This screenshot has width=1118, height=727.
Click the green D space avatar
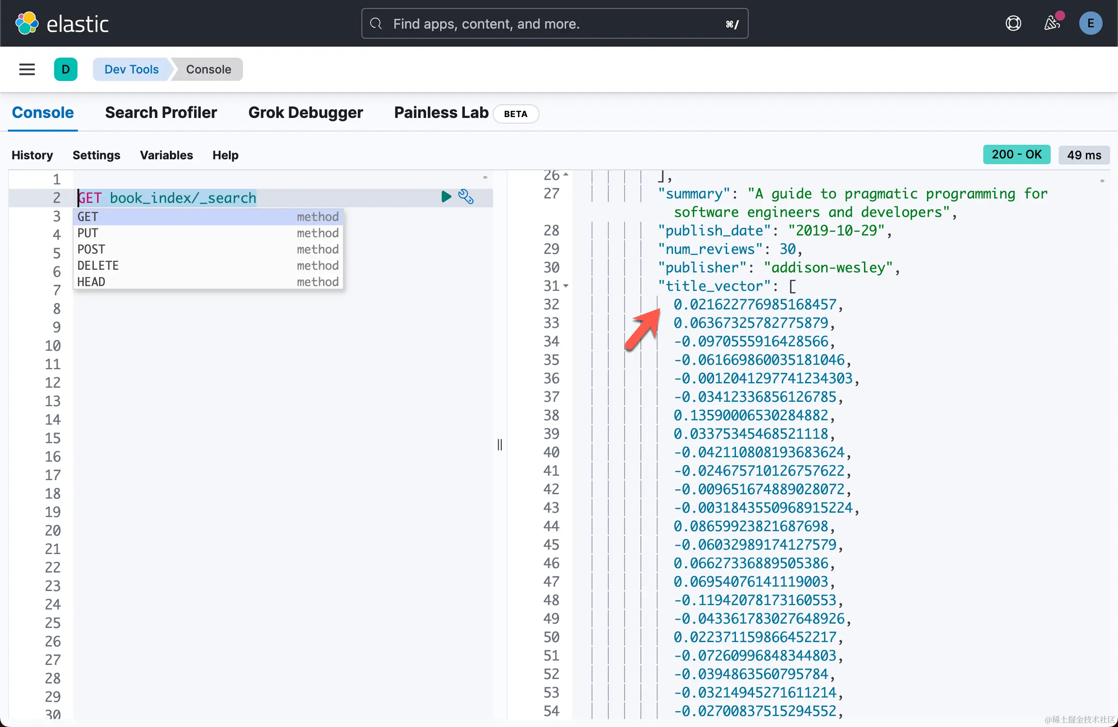(65, 70)
